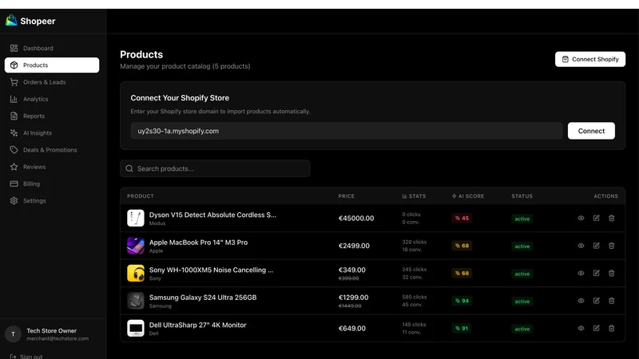Delete the Apple MacBook Pro product
This screenshot has width=639, height=359.
coord(612,246)
